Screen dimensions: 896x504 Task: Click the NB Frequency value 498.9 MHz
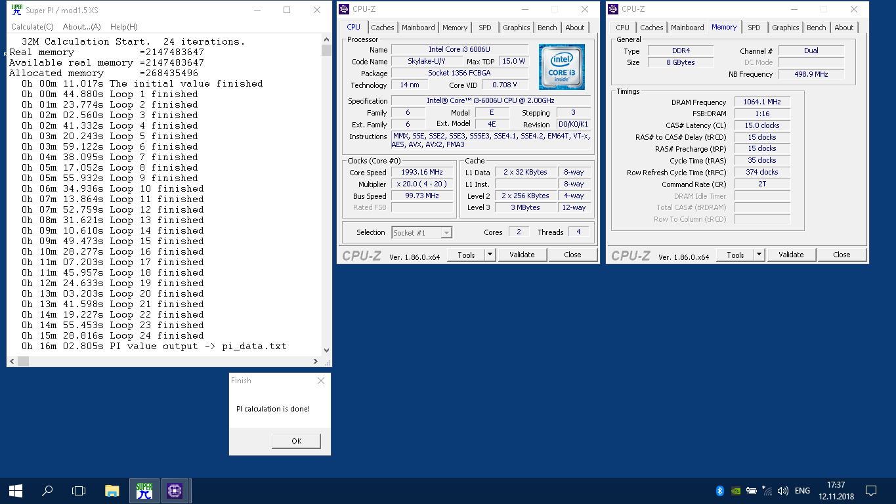click(x=811, y=74)
